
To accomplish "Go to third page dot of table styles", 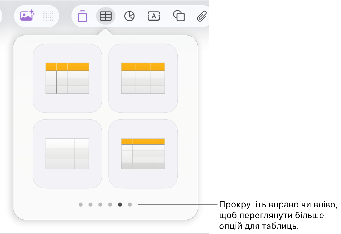I will [100, 204].
